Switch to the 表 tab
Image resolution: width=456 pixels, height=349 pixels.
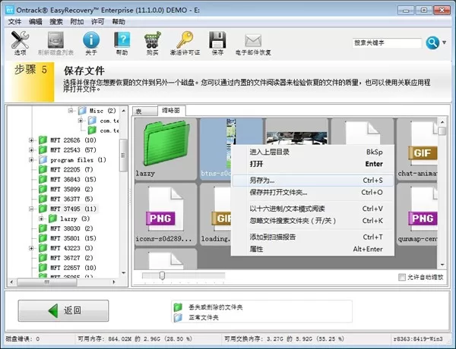(144, 112)
